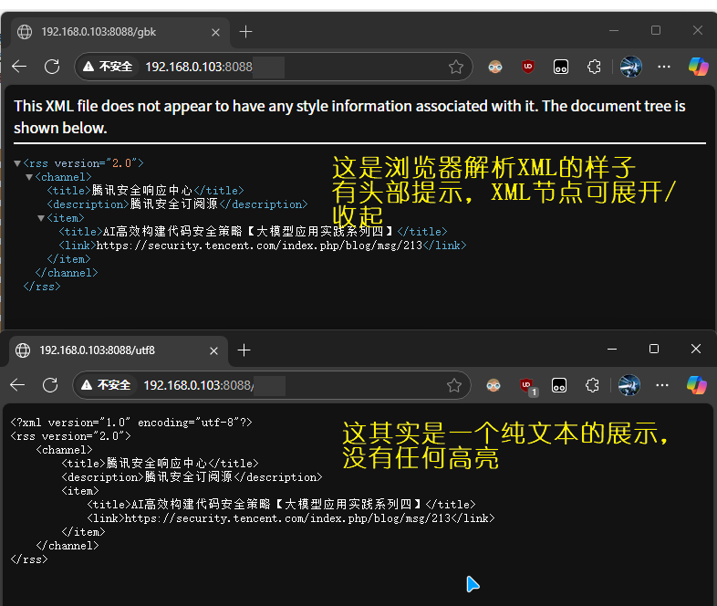Screen dimensions: 717x606
Task: Close the 192.168.0.103:8088/utf8 tab
Action: [213, 350]
